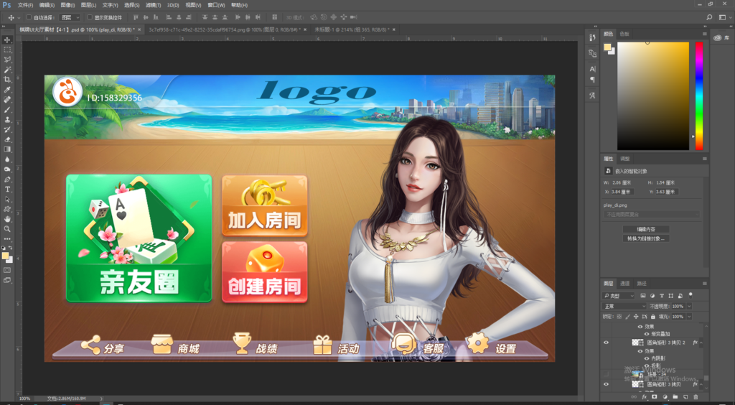The width and height of the screenshot is (735, 405).
Task: Toggle the 显示变换控件 checkbox
Action: [90, 17]
